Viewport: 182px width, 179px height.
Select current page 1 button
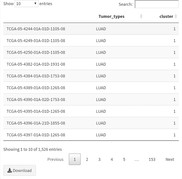click(x=75, y=159)
